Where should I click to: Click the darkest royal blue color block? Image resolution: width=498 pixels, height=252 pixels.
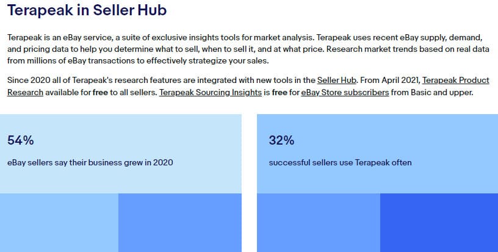tap(439, 223)
